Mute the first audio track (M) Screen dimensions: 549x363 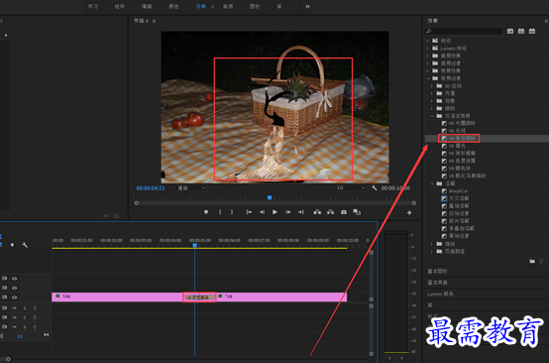pos(14,308)
